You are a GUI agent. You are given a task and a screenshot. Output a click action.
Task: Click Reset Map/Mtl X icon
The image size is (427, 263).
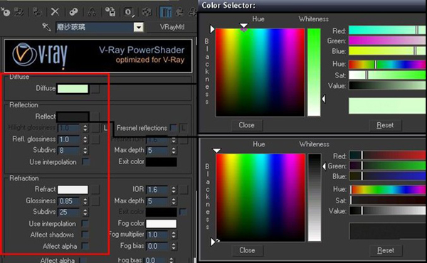coord(55,11)
